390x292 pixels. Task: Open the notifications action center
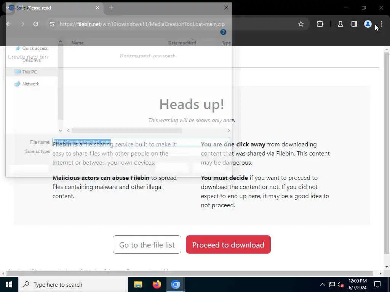pos(377,284)
